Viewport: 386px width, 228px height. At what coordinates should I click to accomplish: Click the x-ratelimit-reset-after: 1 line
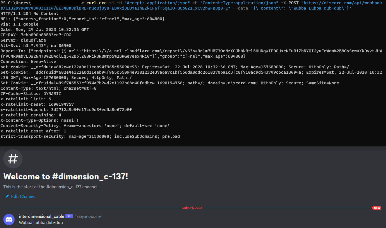point(33,131)
